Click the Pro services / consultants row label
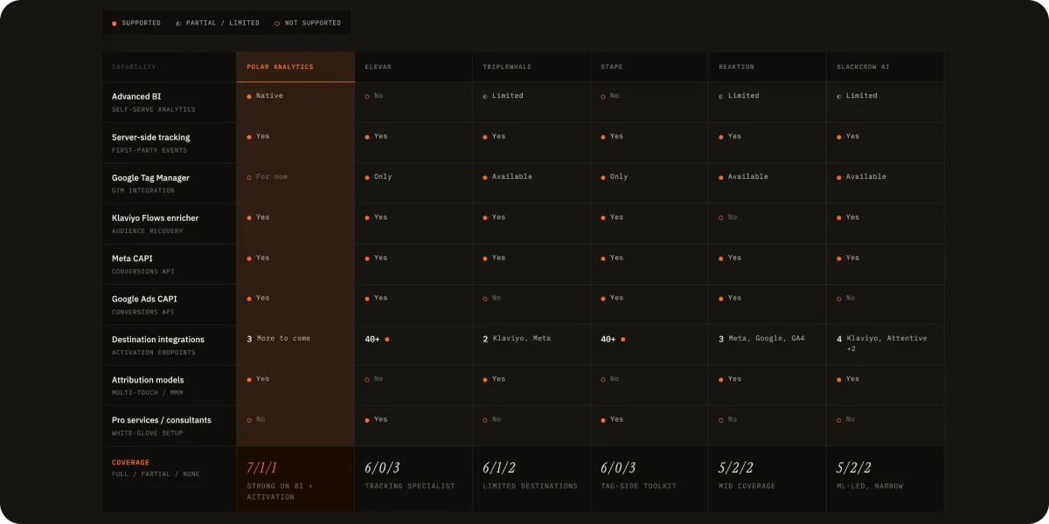 (x=162, y=420)
